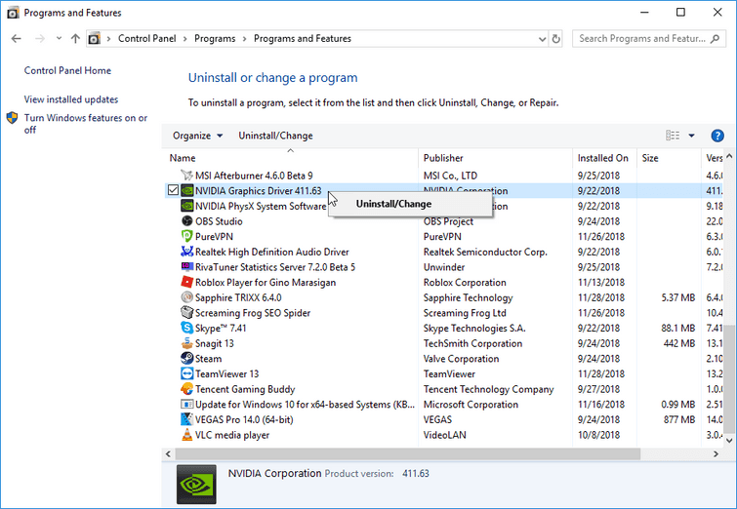This screenshot has height=509, width=737.
Task: Sort by the Name column header
Action: point(183,158)
